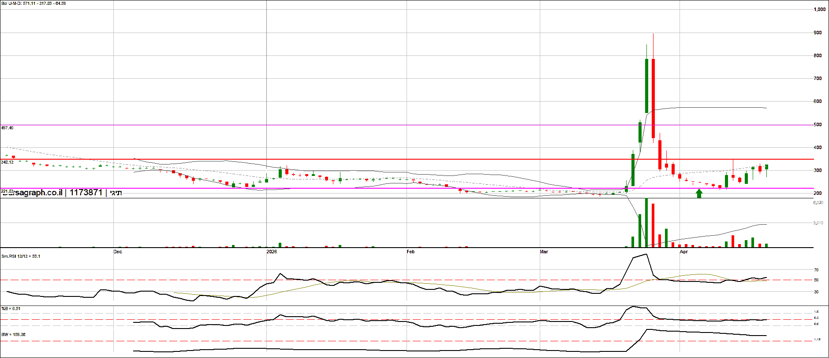The image size is (829, 358).
Task: Click the Dec month label on time axis
Action: (x=117, y=252)
